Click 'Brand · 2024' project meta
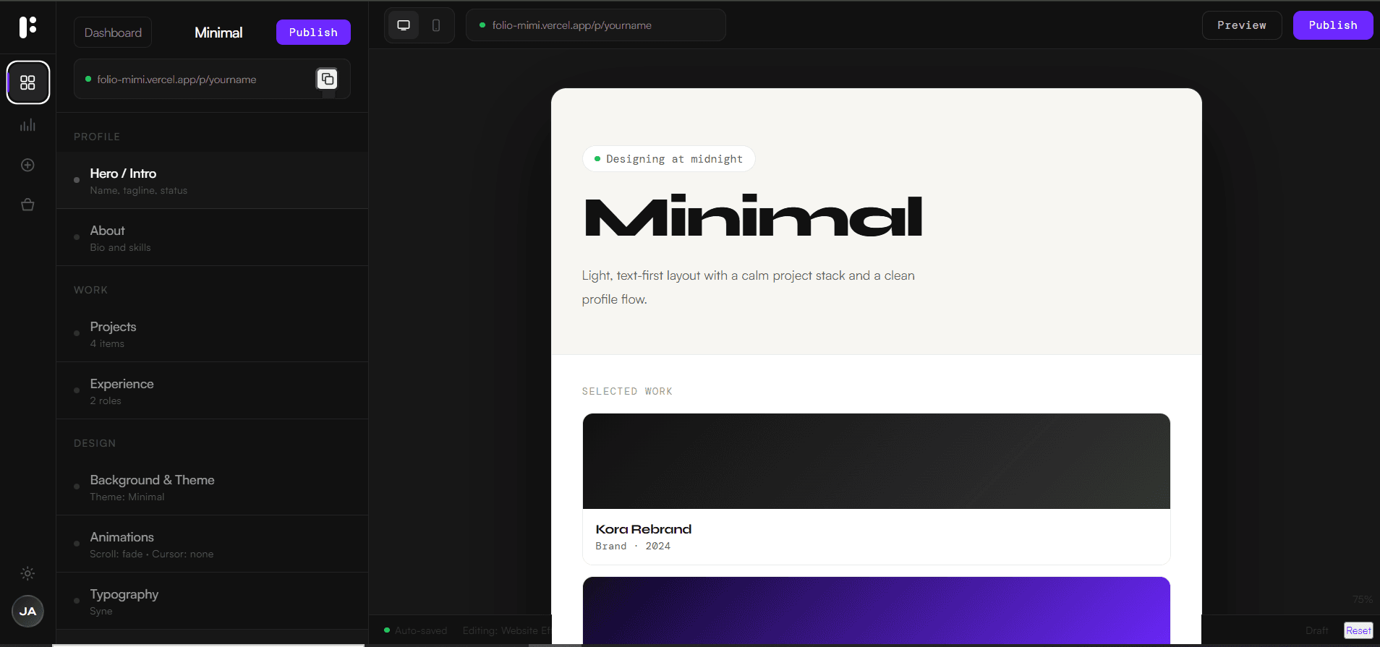This screenshot has height=647, width=1380. [633, 547]
